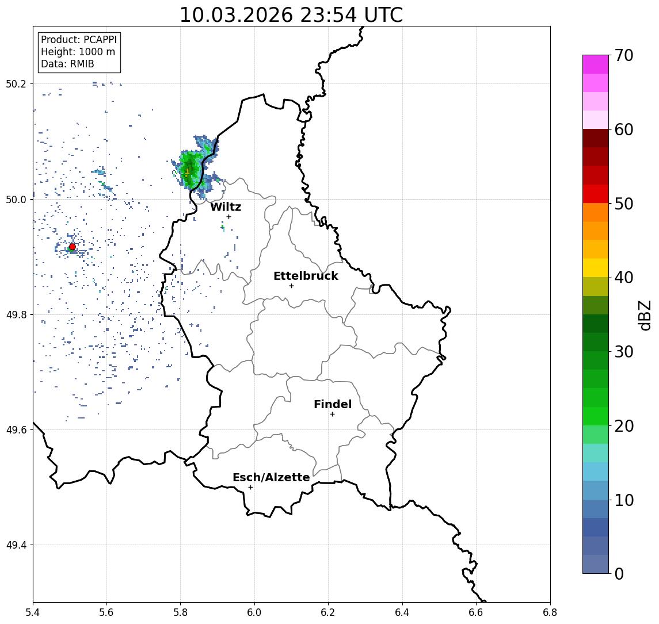This screenshot has height=624, width=659.
Task: Click the Ettelbruck station cross marker
Action: click(291, 286)
